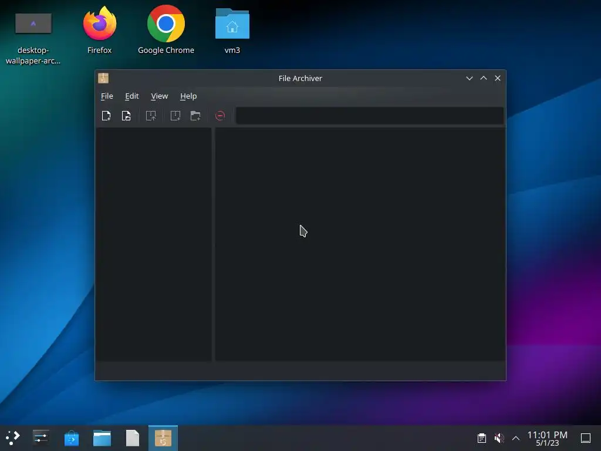Viewport: 601px width, 451px height.
Task: Click the clock showing 11:01 PM
Action: (548, 438)
